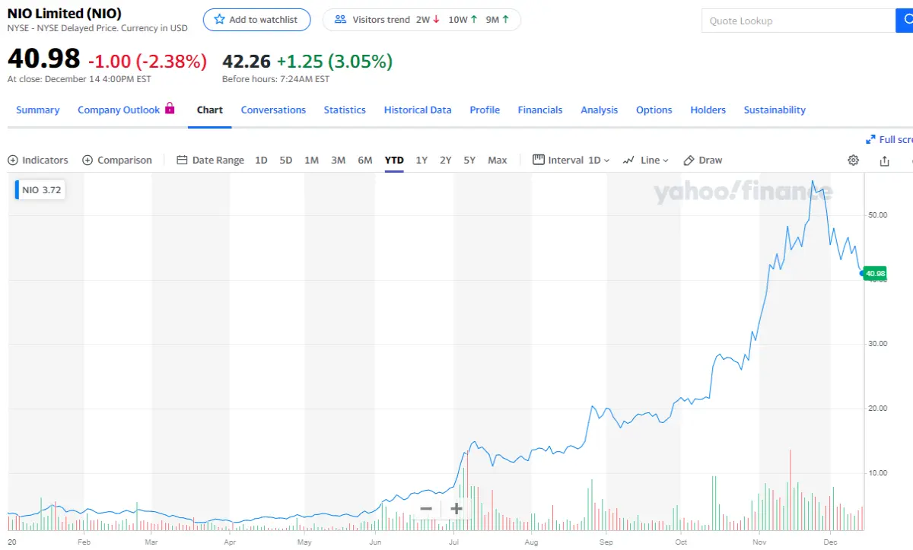
Task: Open Comparison via plus icon
Action: (87, 161)
